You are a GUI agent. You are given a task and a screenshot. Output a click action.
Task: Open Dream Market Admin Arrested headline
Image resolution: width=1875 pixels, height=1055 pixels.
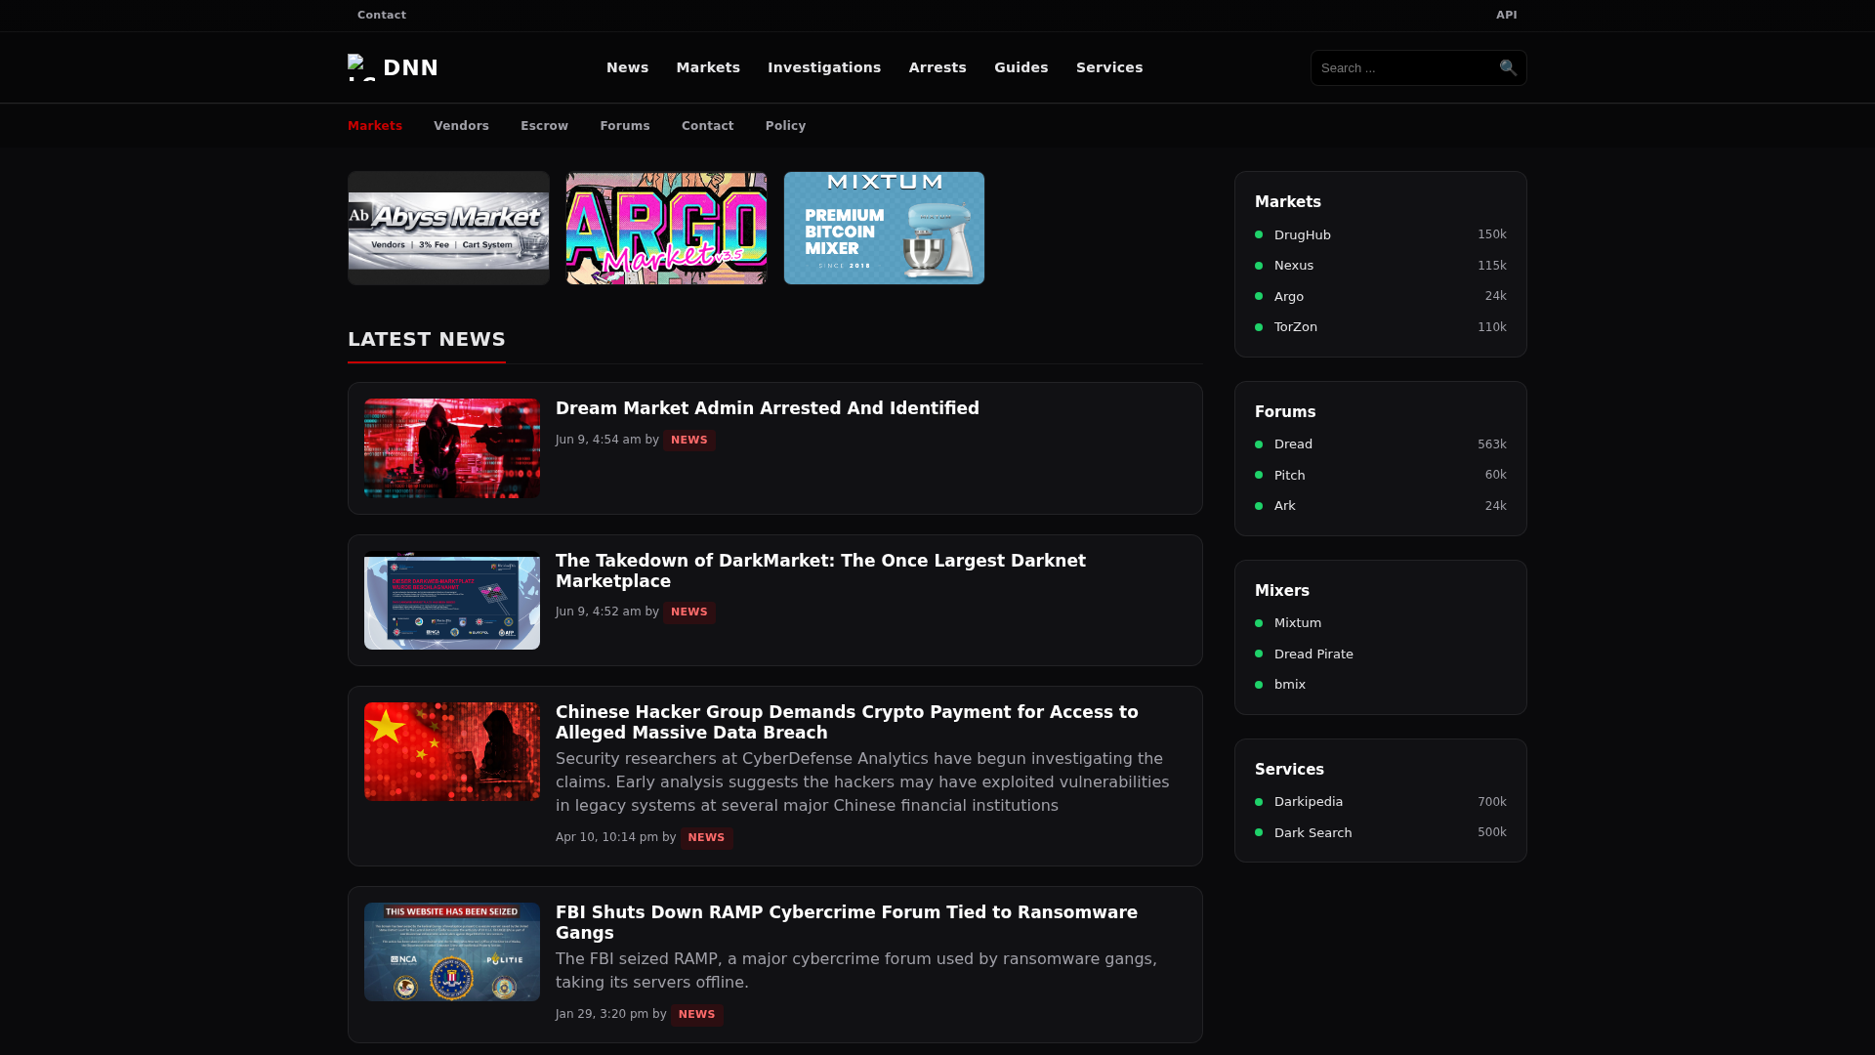pyautogui.click(x=768, y=408)
